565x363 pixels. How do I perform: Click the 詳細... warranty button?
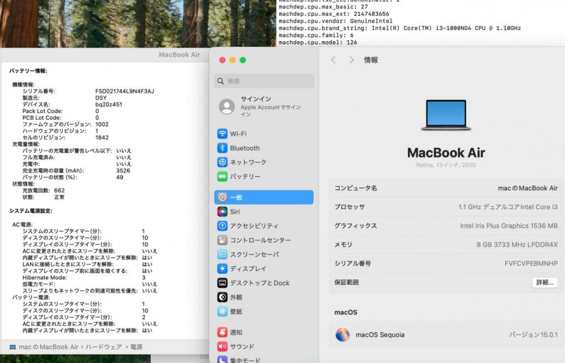click(545, 282)
